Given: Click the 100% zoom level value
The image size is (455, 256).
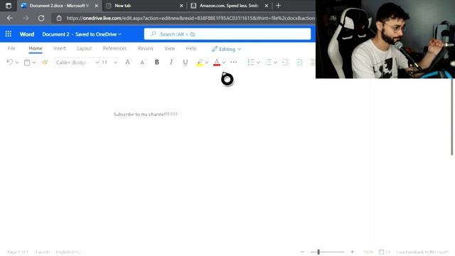Looking at the screenshot, I should coord(368,252).
